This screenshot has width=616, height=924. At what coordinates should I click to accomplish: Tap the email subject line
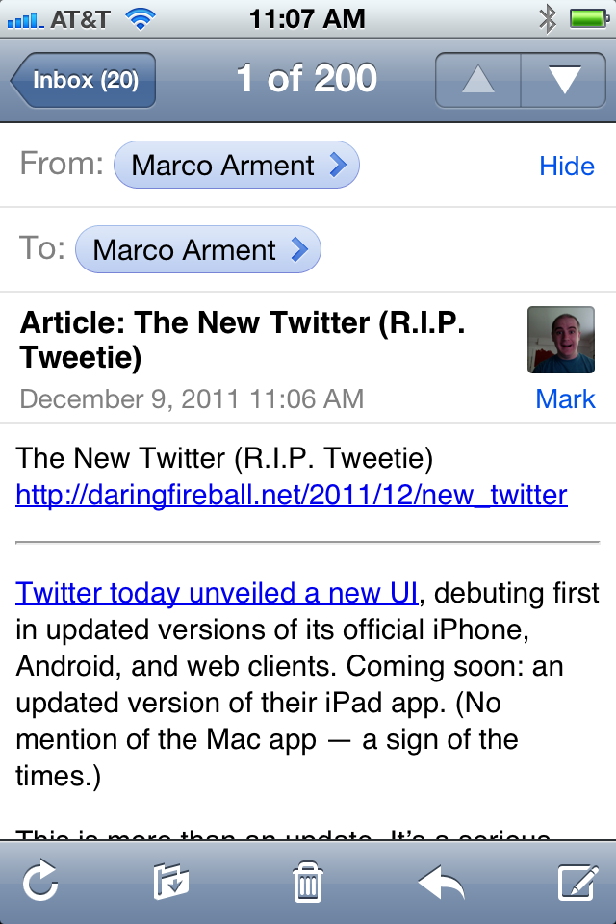(243, 340)
